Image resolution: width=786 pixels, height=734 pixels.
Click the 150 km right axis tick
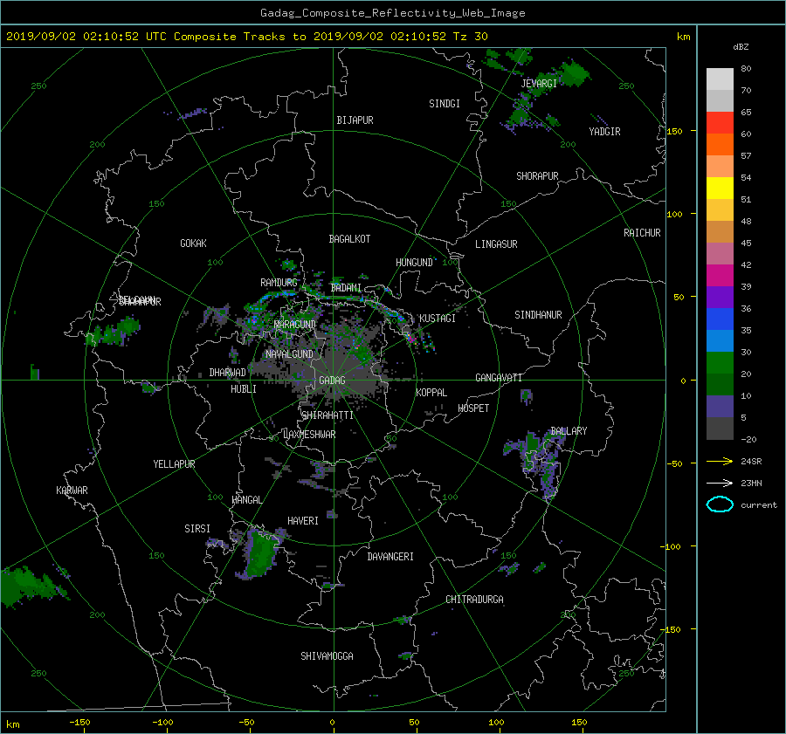[675, 131]
